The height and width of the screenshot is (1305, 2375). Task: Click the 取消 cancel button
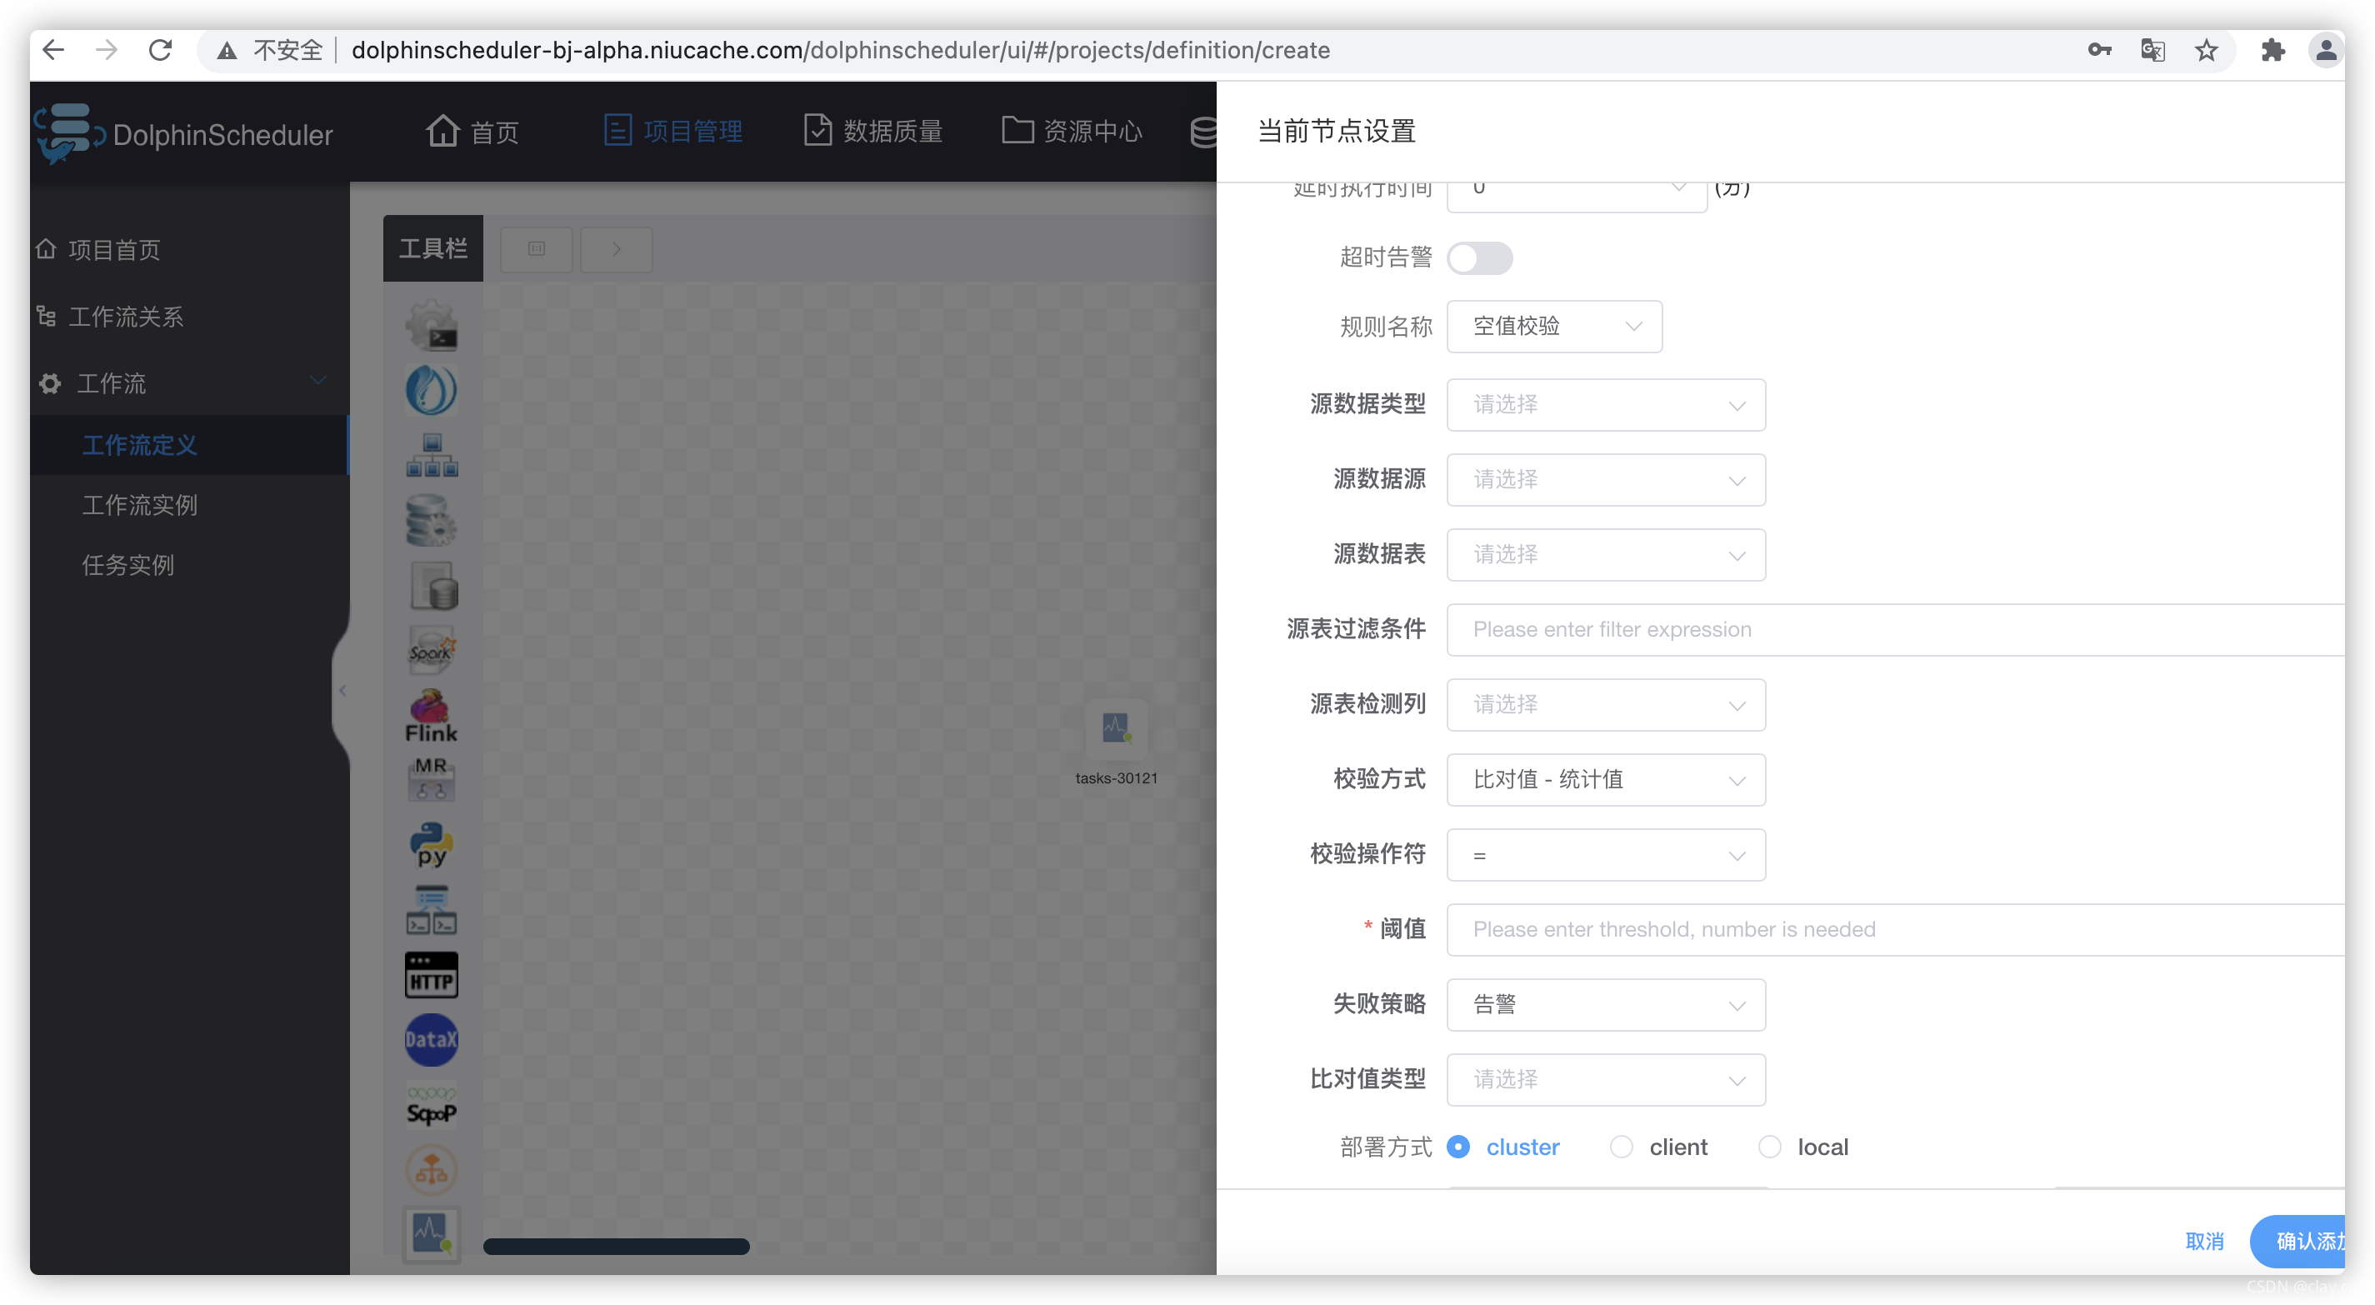pyautogui.click(x=2204, y=1242)
